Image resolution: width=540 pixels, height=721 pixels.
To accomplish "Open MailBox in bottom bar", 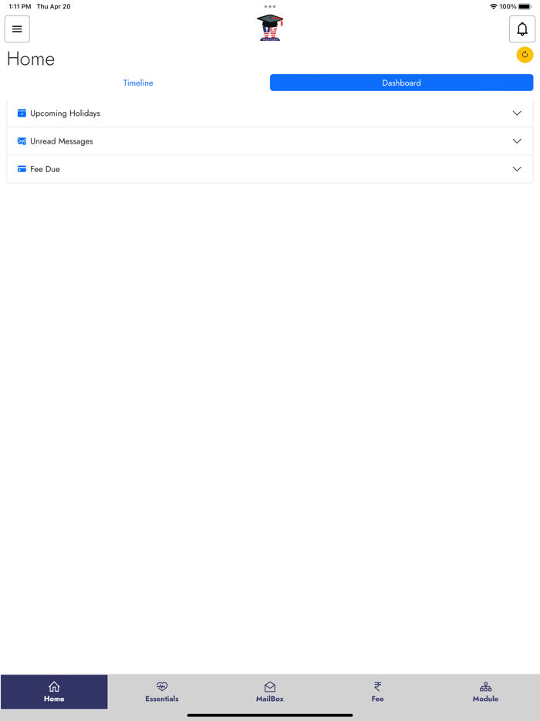I will pyautogui.click(x=270, y=692).
